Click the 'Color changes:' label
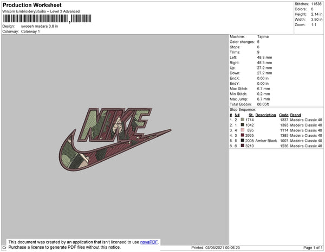Image resolution: width=325 pixels, height=252 pixels. pyautogui.click(x=242, y=42)
